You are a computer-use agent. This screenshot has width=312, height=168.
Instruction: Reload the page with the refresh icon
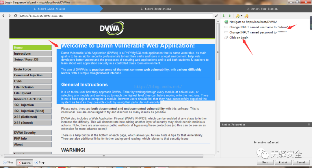pyautogui.click(x=16, y=16)
